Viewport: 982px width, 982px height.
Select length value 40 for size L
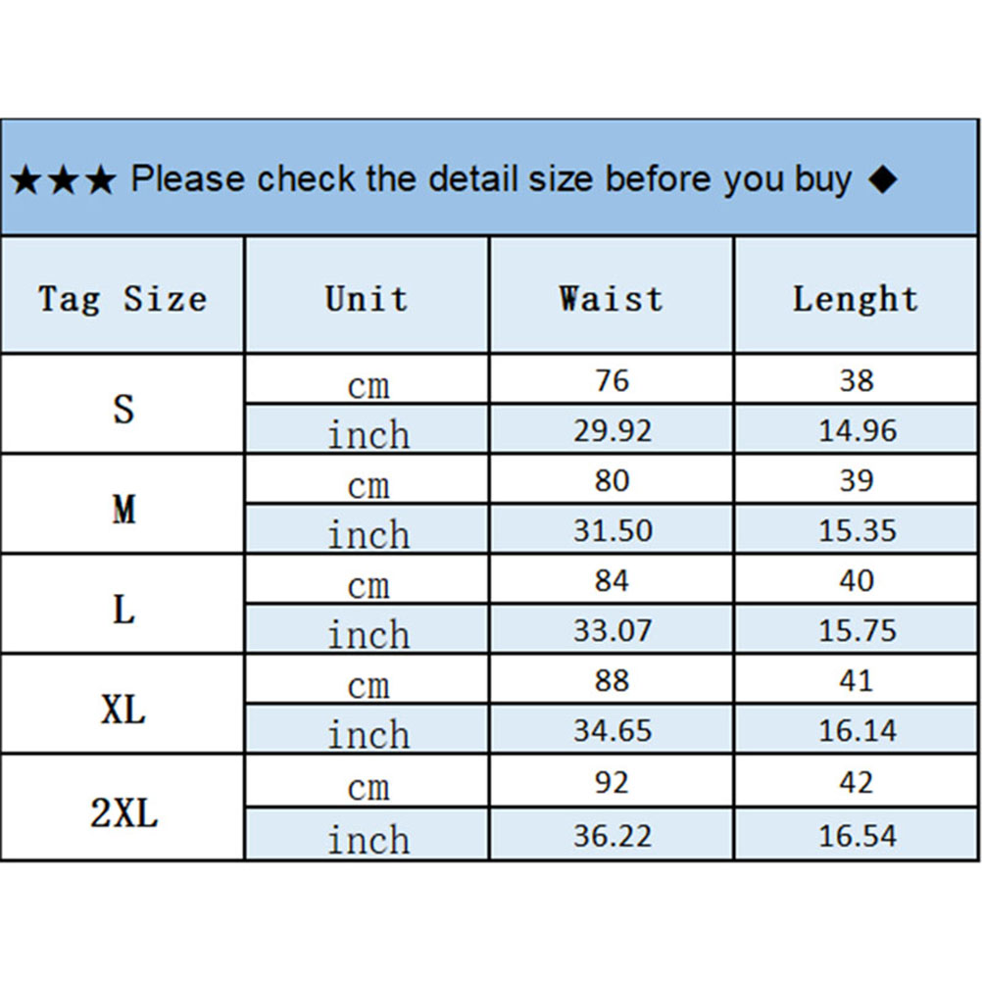(856, 580)
